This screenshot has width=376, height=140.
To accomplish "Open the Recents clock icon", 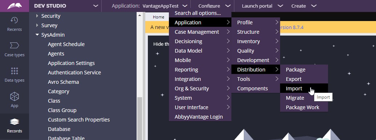I will coord(15,20).
